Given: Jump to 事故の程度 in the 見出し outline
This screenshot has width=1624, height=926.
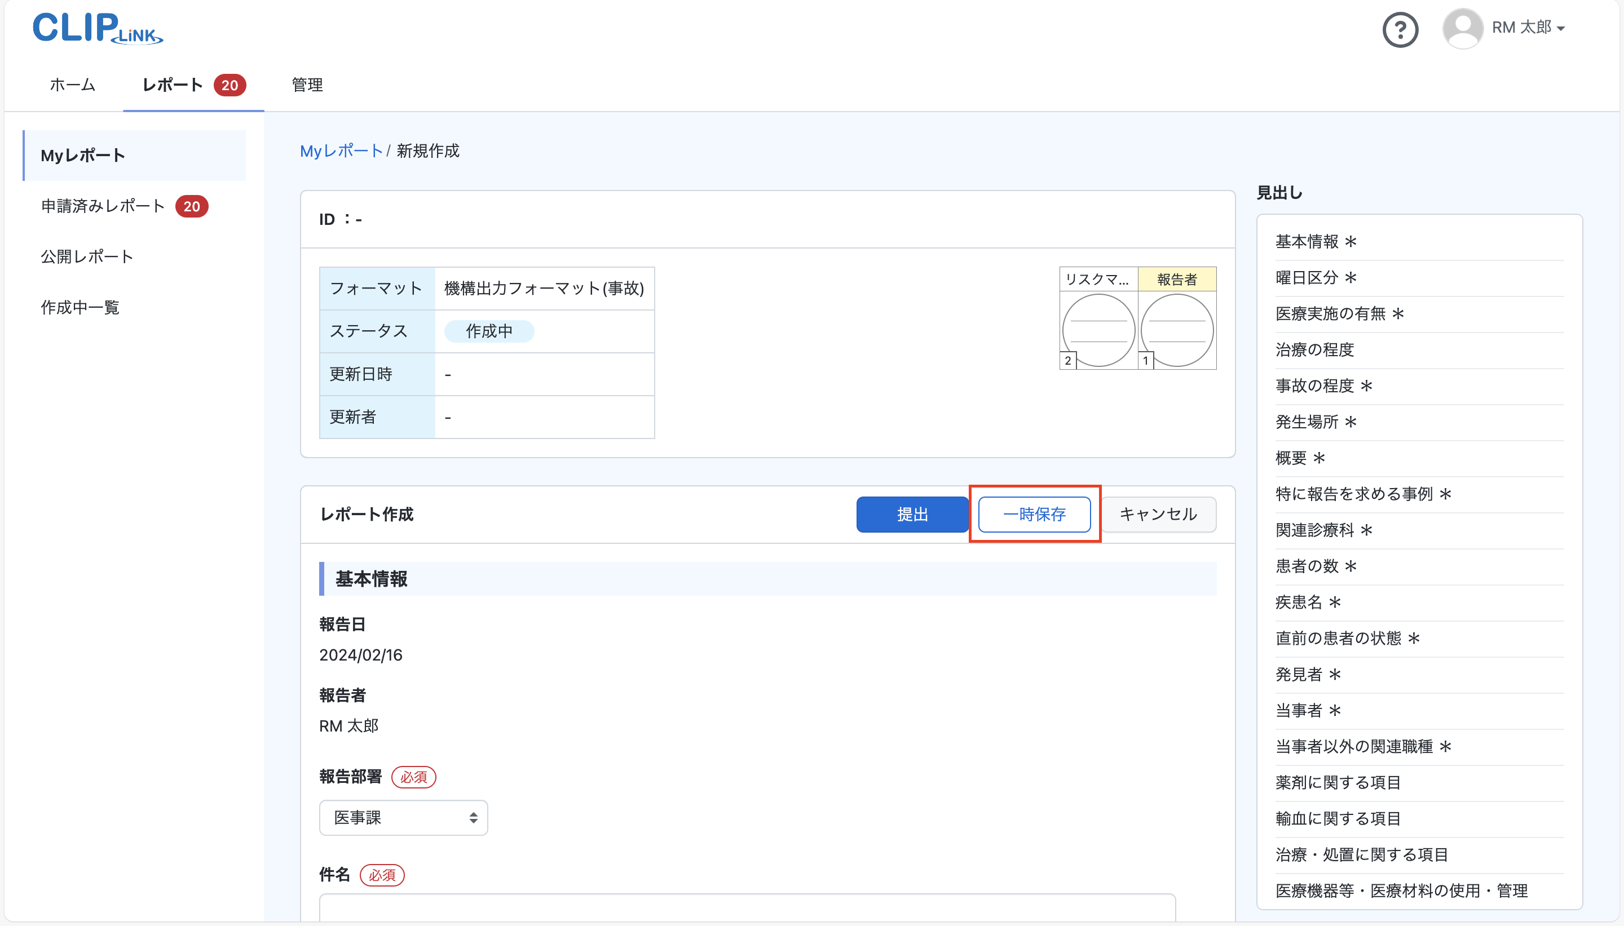Looking at the screenshot, I should pyautogui.click(x=1314, y=386).
